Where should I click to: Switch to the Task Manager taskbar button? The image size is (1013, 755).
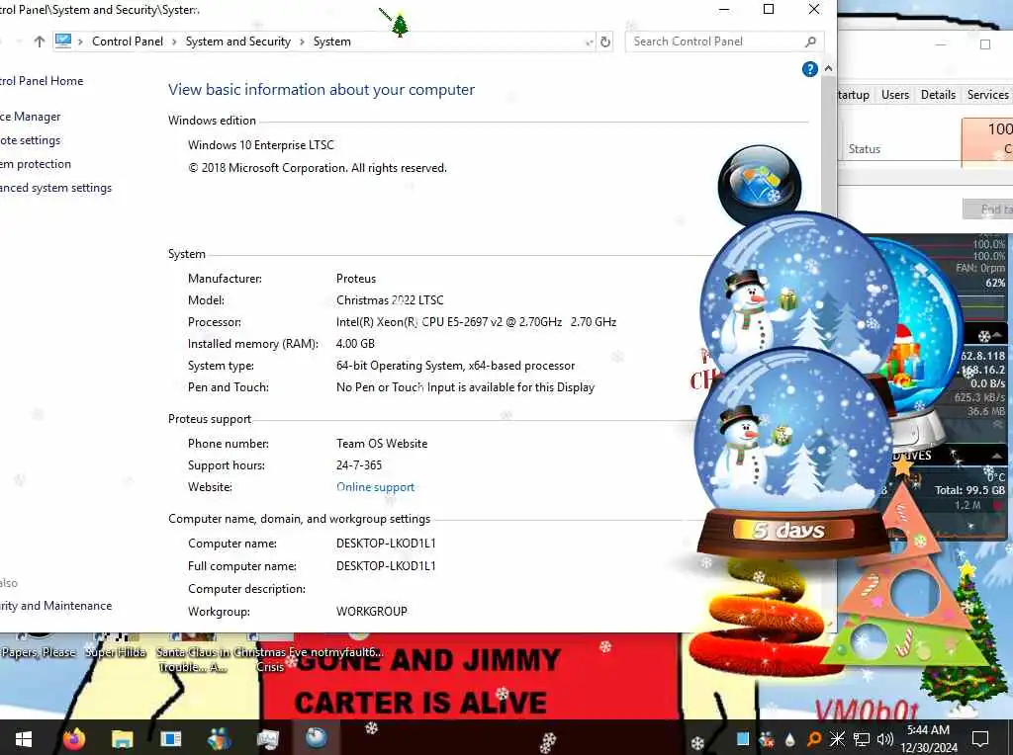pyautogui.click(x=267, y=739)
